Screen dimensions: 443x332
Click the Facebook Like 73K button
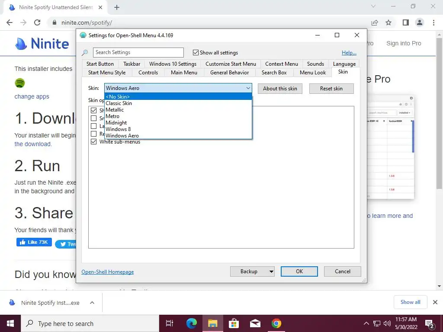(x=34, y=242)
